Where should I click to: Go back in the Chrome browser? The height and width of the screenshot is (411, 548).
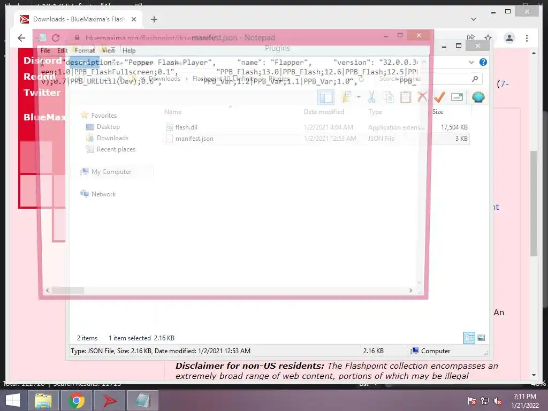click(x=21, y=38)
